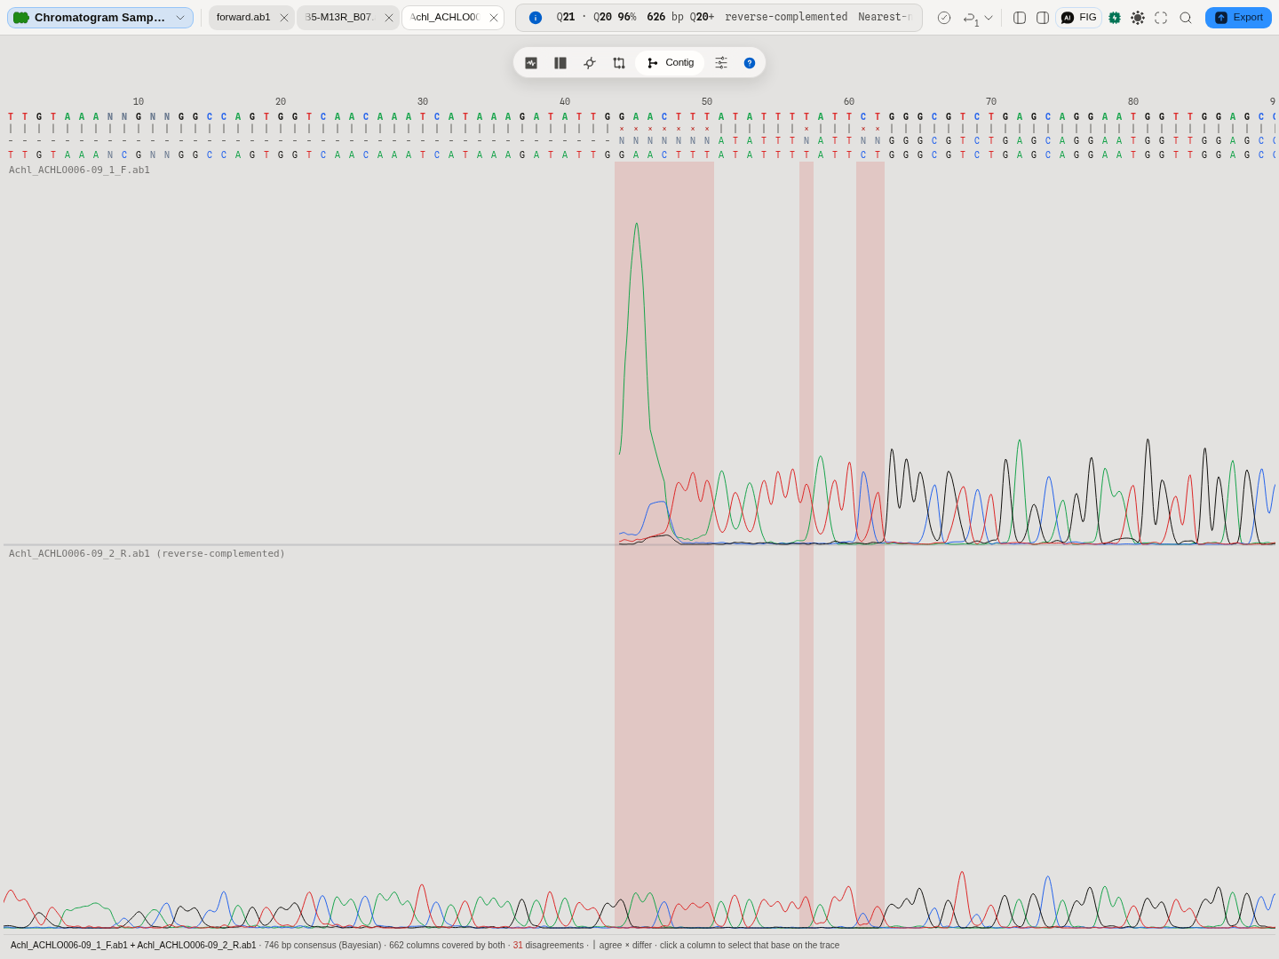1279x959 pixels.
Task: Toggle the right sidebar panel
Action: point(1043,18)
